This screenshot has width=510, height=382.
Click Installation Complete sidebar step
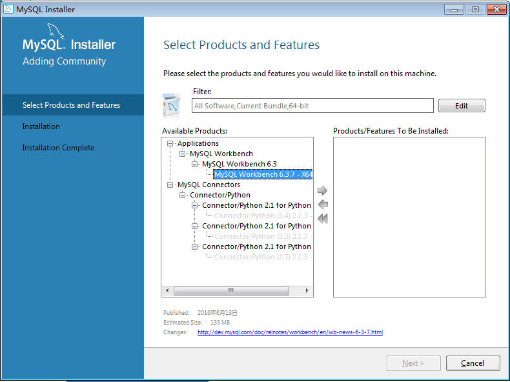58,148
